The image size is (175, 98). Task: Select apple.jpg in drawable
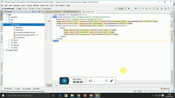pyautogui.click(x=19, y=27)
